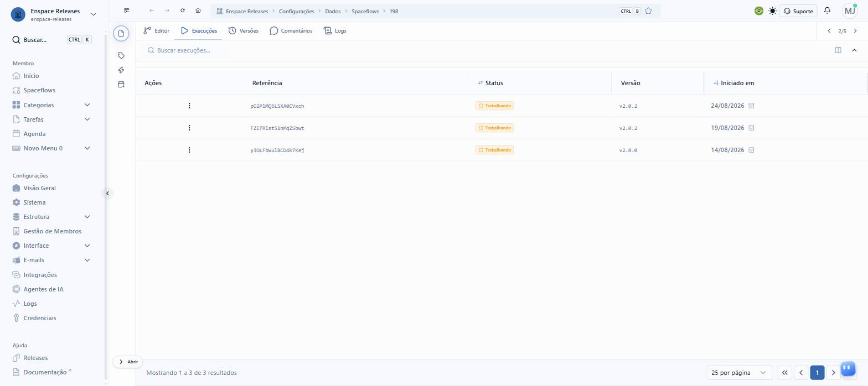Viewport: 868px width, 386px height.
Task: Click calendar icon beside 19/08/2026
Action: [751, 128]
